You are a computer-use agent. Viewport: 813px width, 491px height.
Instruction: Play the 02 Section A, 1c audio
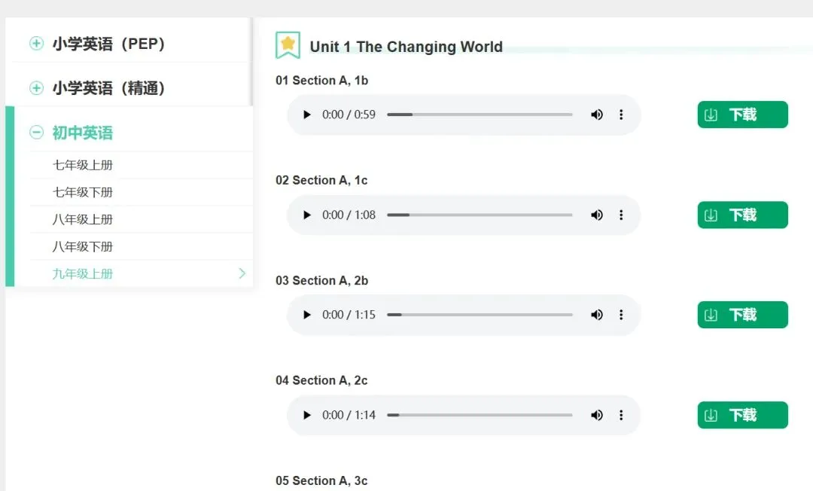point(306,215)
